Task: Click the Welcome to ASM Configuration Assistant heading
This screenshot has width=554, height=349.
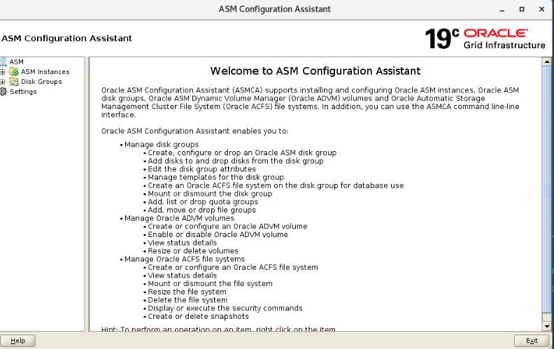Action: pyautogui.click(x=315, y=71)
